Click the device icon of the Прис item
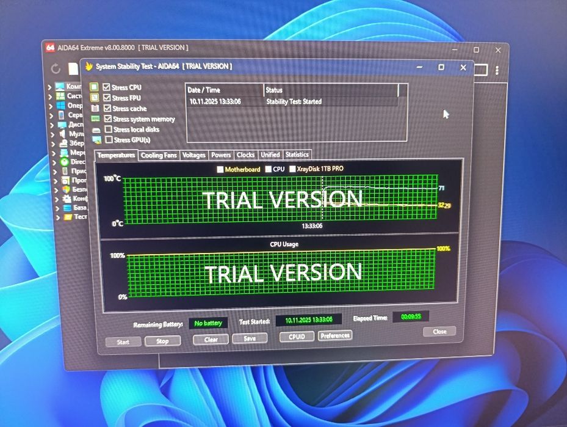Image resolution: width=567 pixels, height=427 pixels. pyautogui.click(x=65, y=171)
